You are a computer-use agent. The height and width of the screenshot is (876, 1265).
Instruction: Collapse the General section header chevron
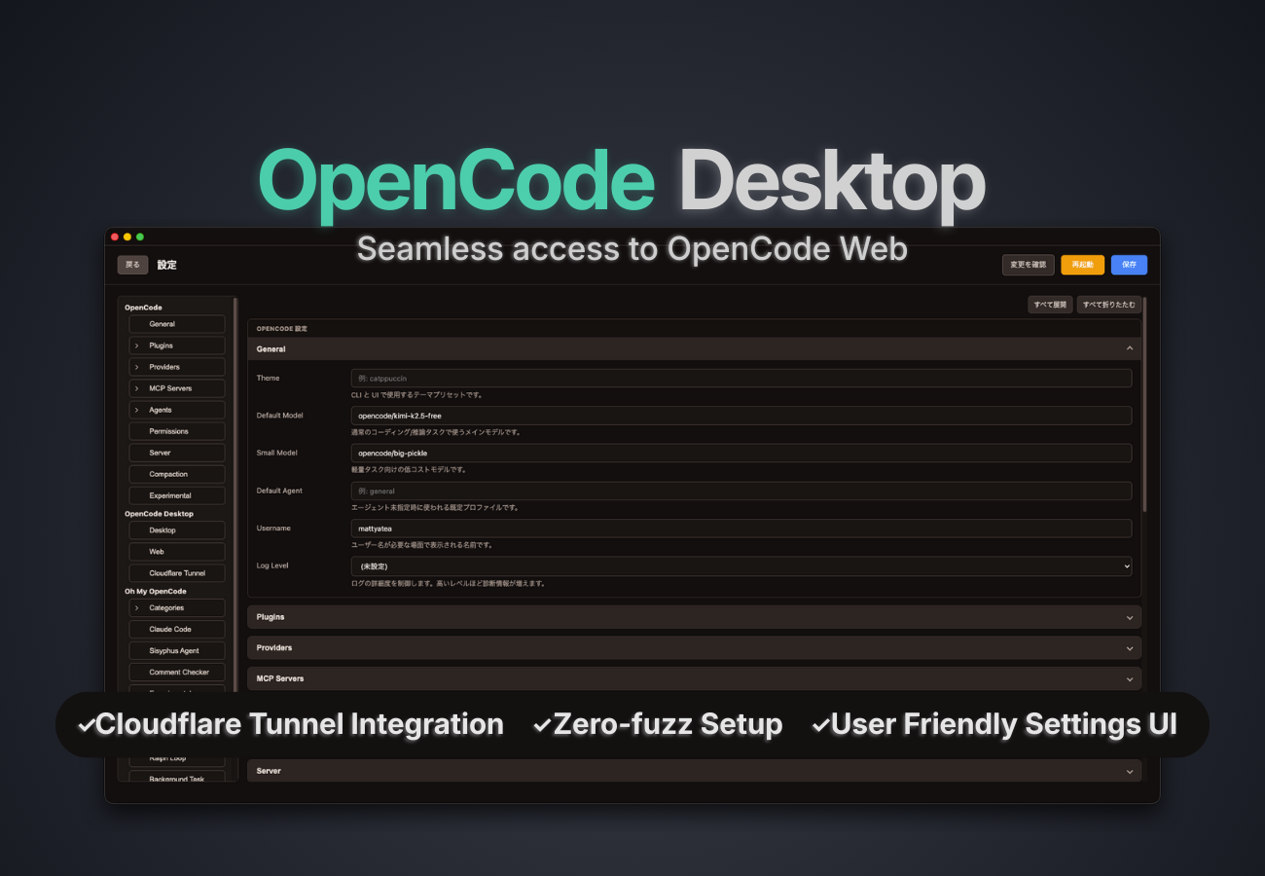[x=1130, y=348]
